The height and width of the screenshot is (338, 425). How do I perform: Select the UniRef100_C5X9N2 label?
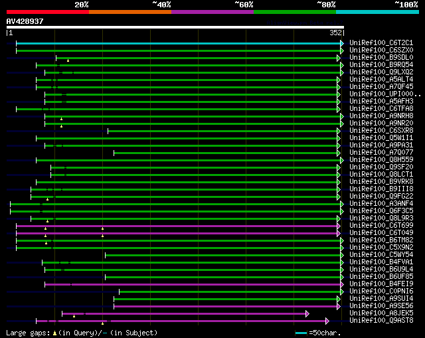381,248
